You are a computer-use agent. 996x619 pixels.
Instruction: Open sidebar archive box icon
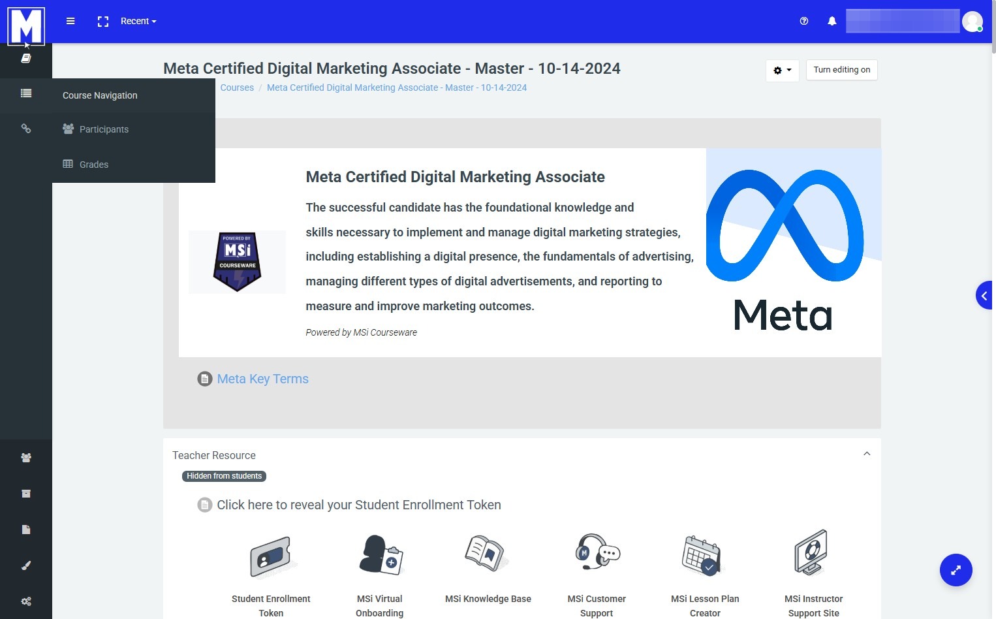pos(26,494)
